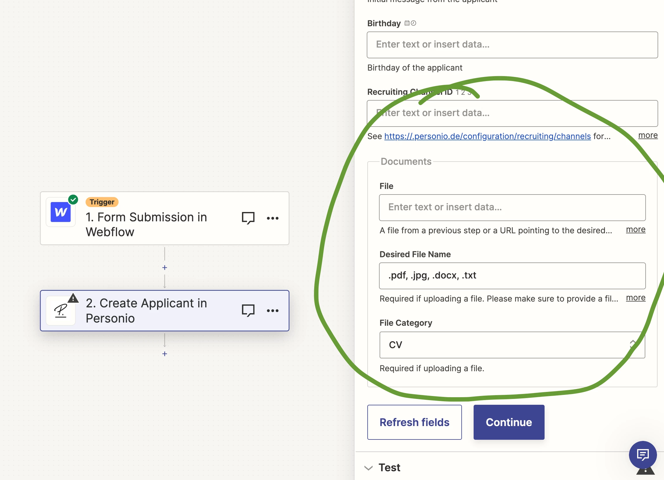Add a step after Create Applicant in Personio

(164, 354)
